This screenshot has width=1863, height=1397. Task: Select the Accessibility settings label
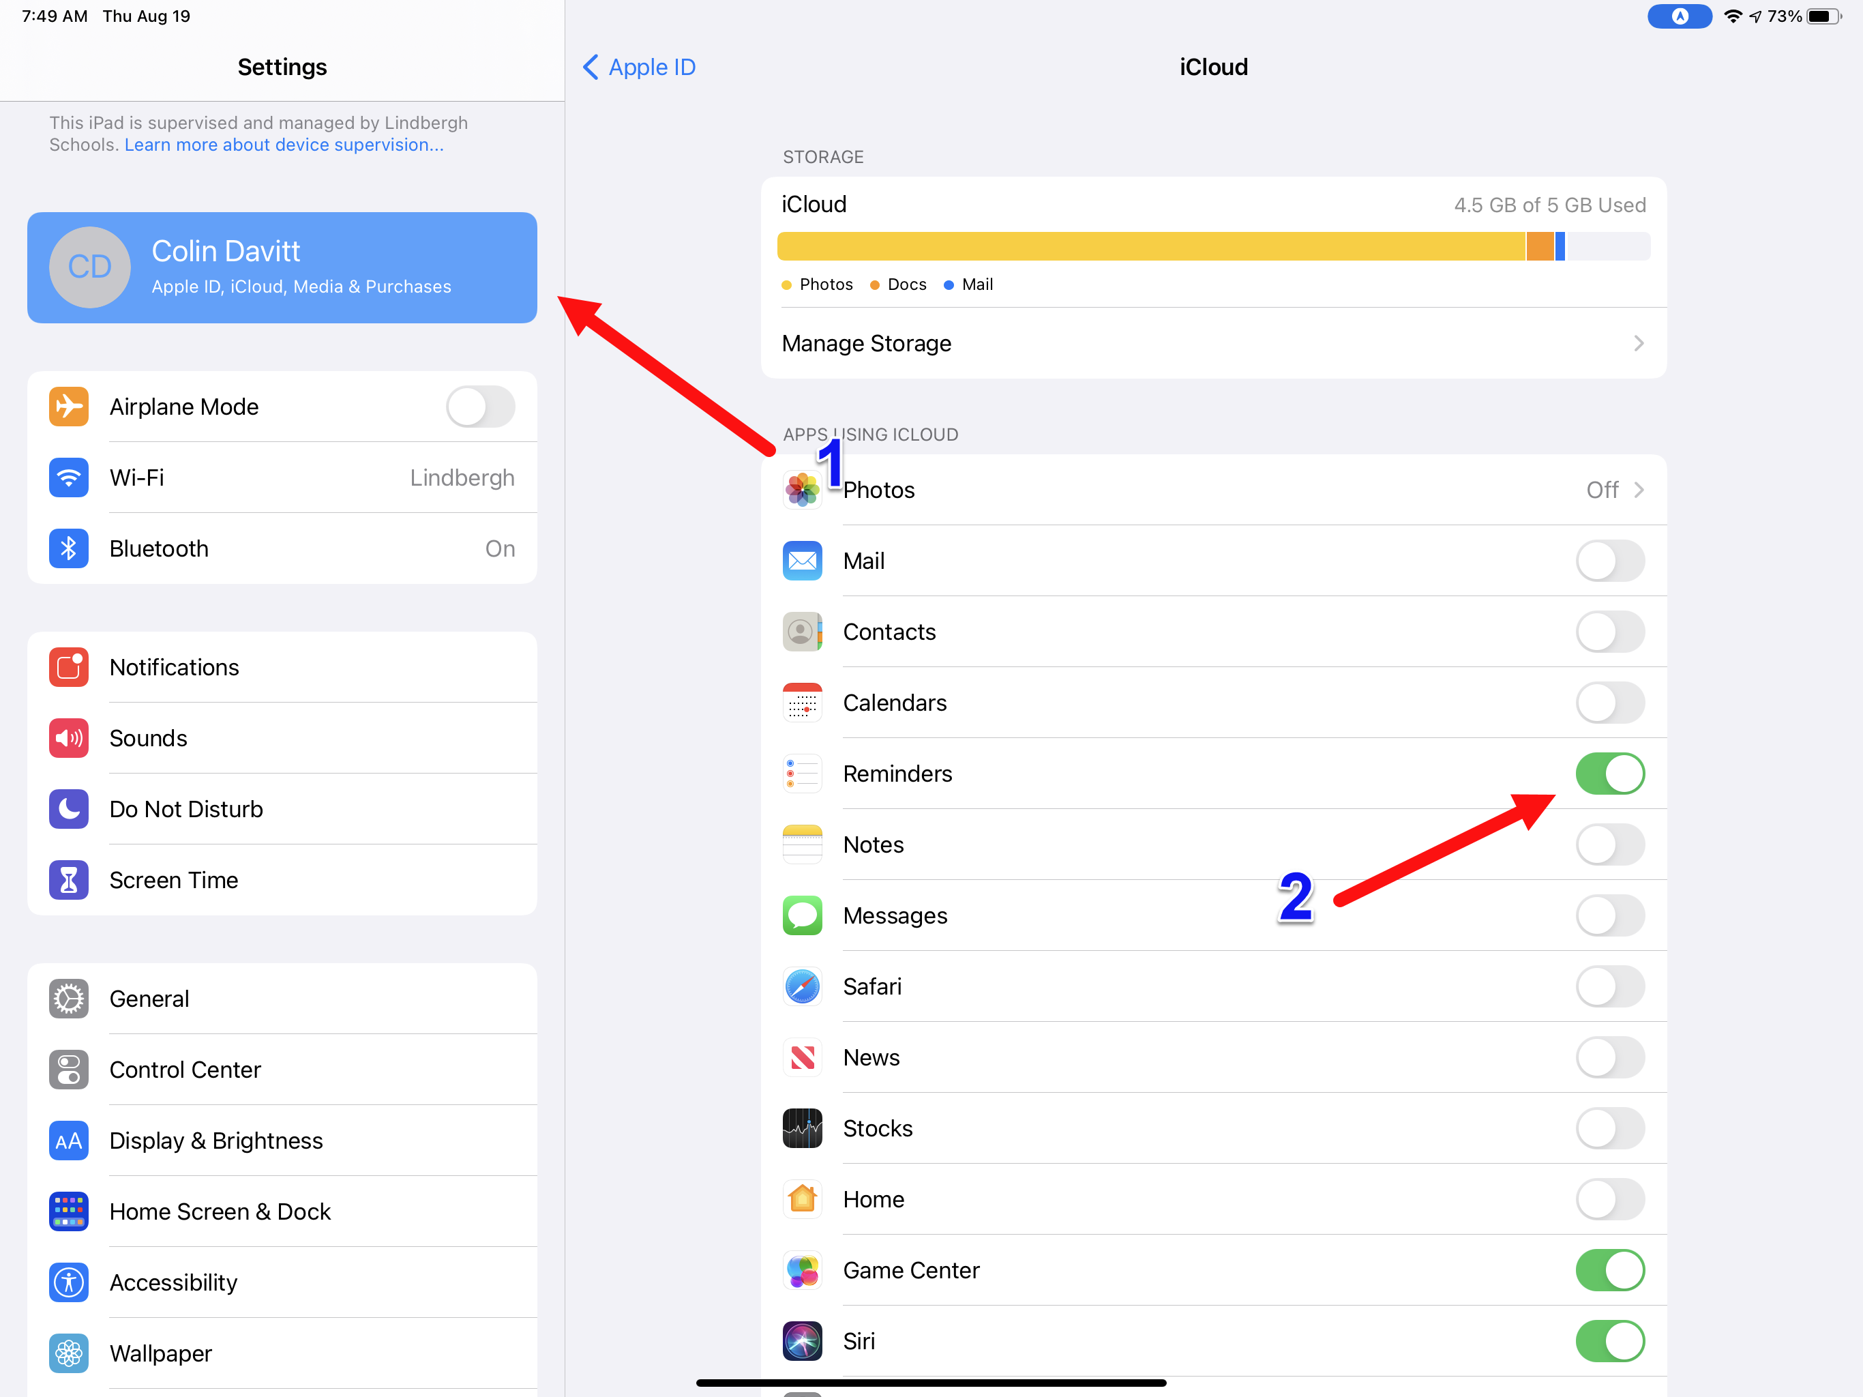(x=173, y=1282)
